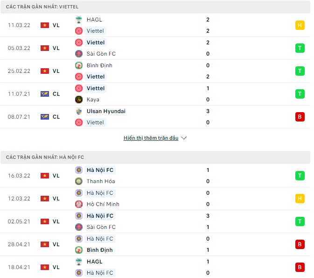Click the green T win badge on 16.03.22
The image size is (314, 278).
pos(300,176)
